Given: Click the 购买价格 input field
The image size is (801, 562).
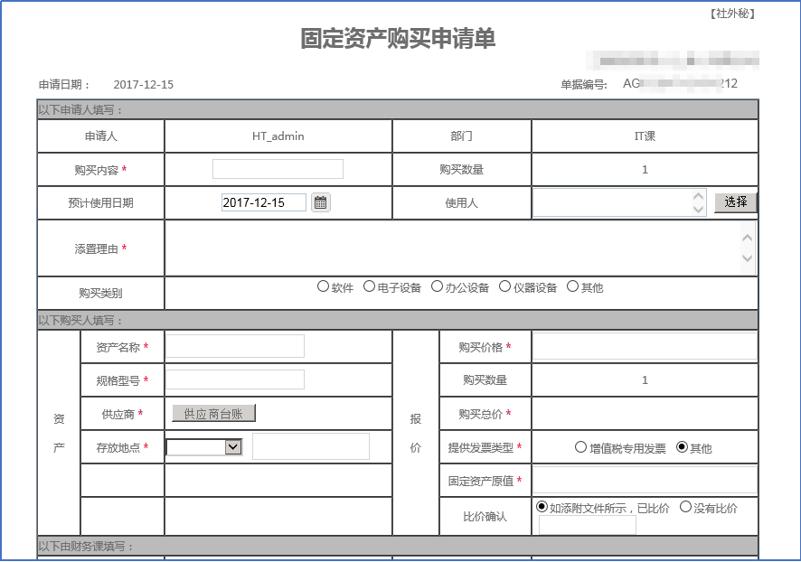Looking at the screenshot, I should pos(644,346).
